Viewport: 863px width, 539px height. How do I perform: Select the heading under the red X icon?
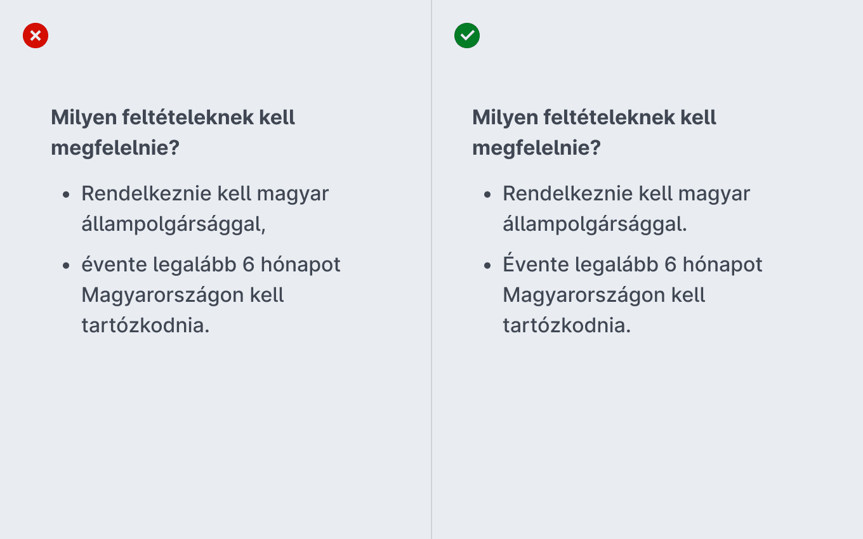click(173, 133)
